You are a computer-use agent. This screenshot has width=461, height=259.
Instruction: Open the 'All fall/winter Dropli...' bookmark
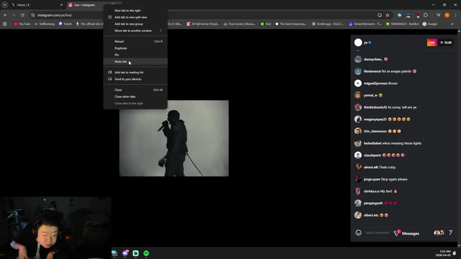click(203, 24)
